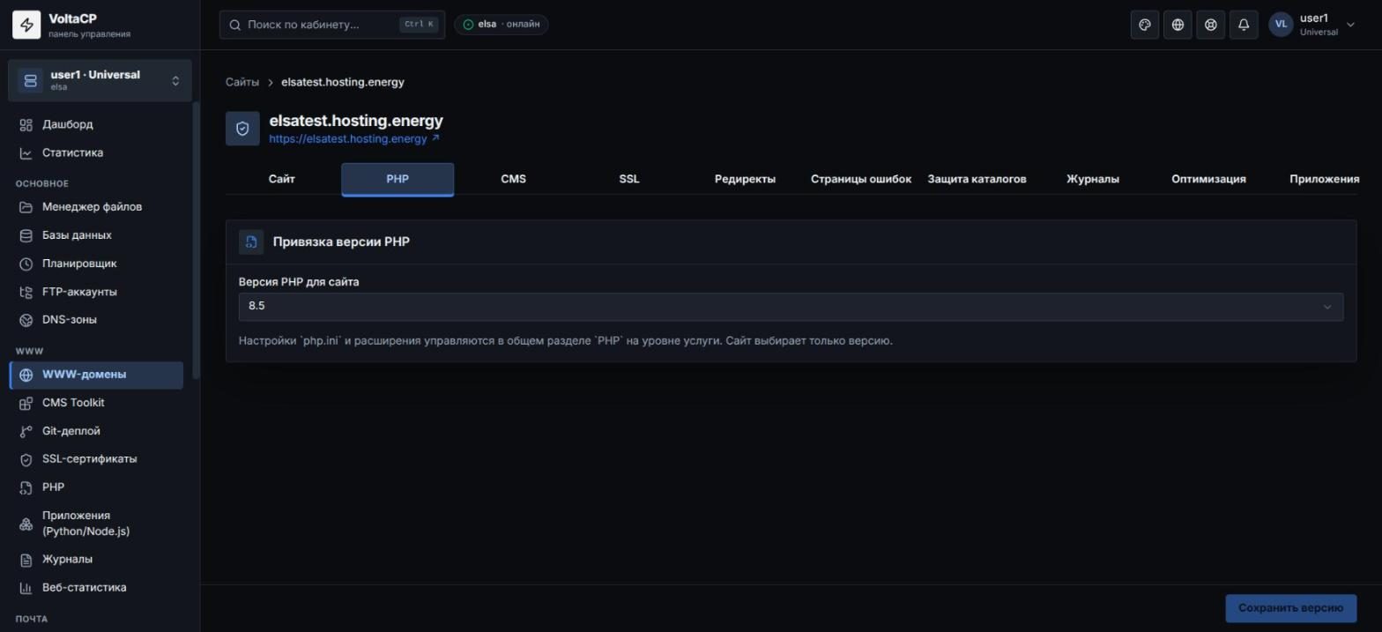Click the VoltaCP lightning logo
The image size is (1382, 632).
(x=26, y=25)
